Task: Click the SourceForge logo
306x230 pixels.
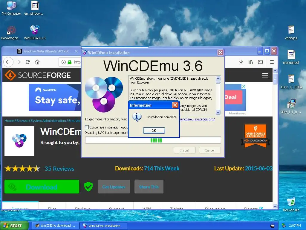Action: coord(37,75)
